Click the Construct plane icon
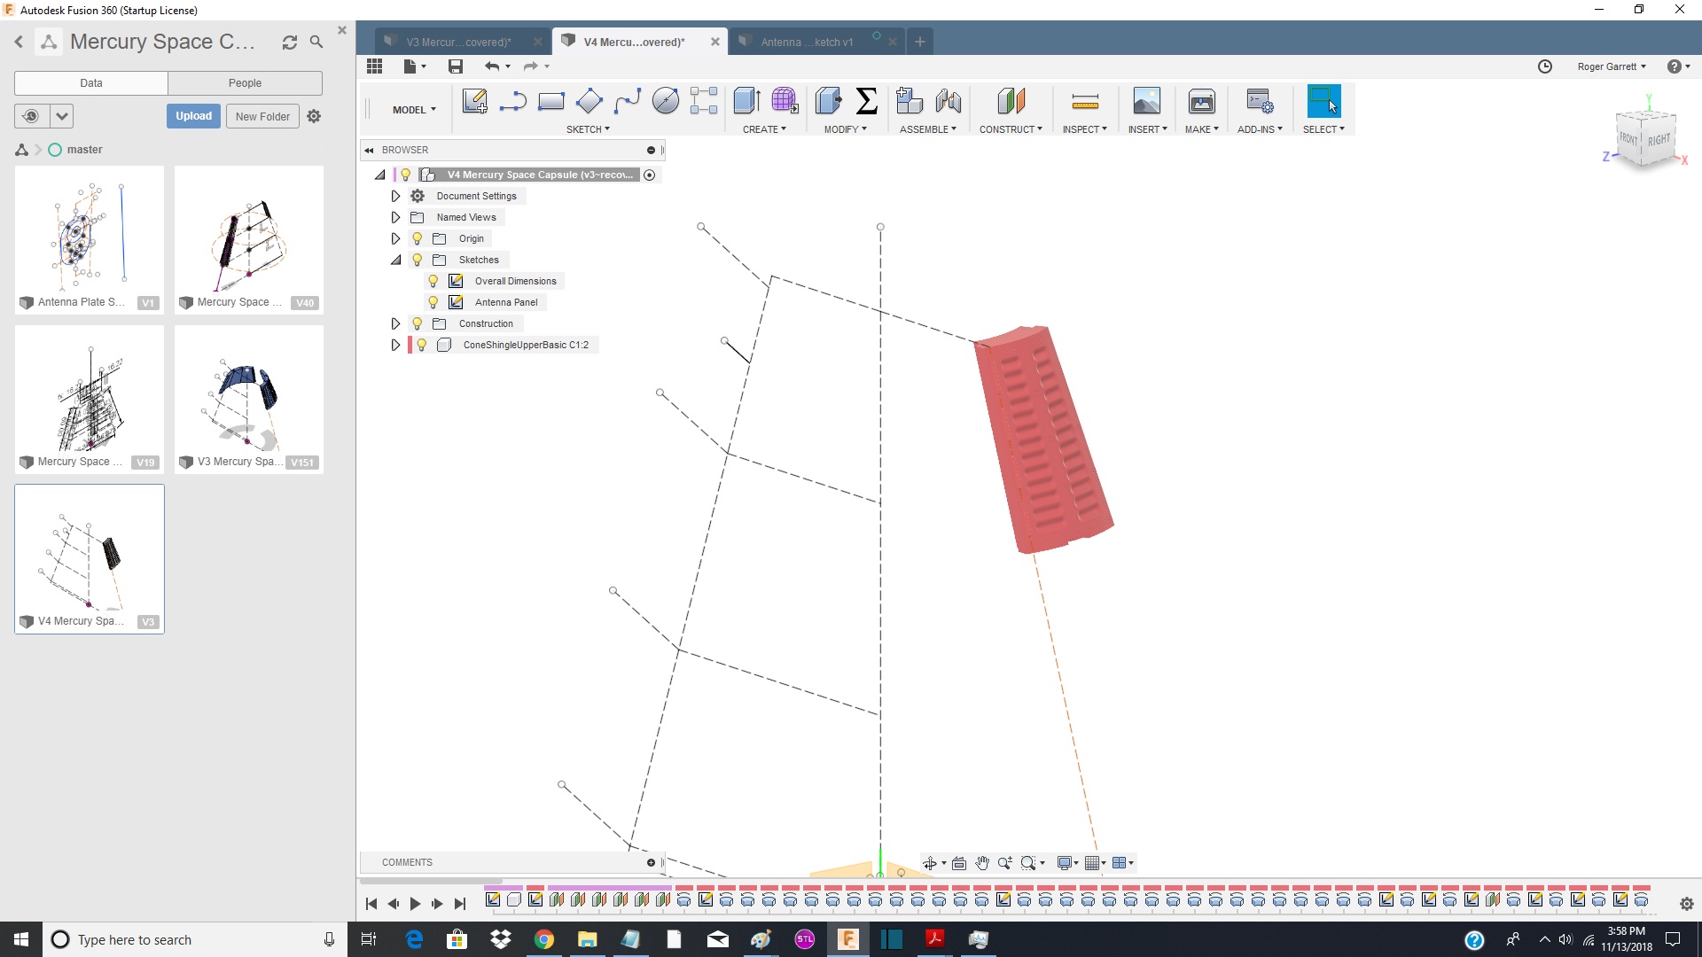 (1011, 102)
